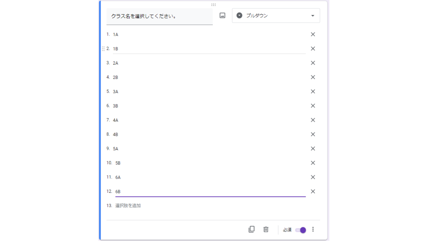Click 選択肢を追加 to add an option
This screenshot has width=428, height=241.
tap(128, 206)
